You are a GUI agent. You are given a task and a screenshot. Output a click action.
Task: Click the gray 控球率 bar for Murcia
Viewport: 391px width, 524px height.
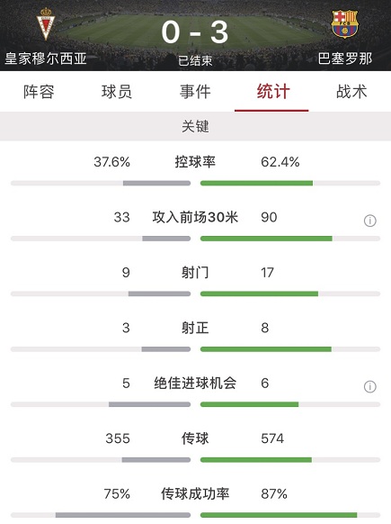pyautogui.click(x=156, y=183)
